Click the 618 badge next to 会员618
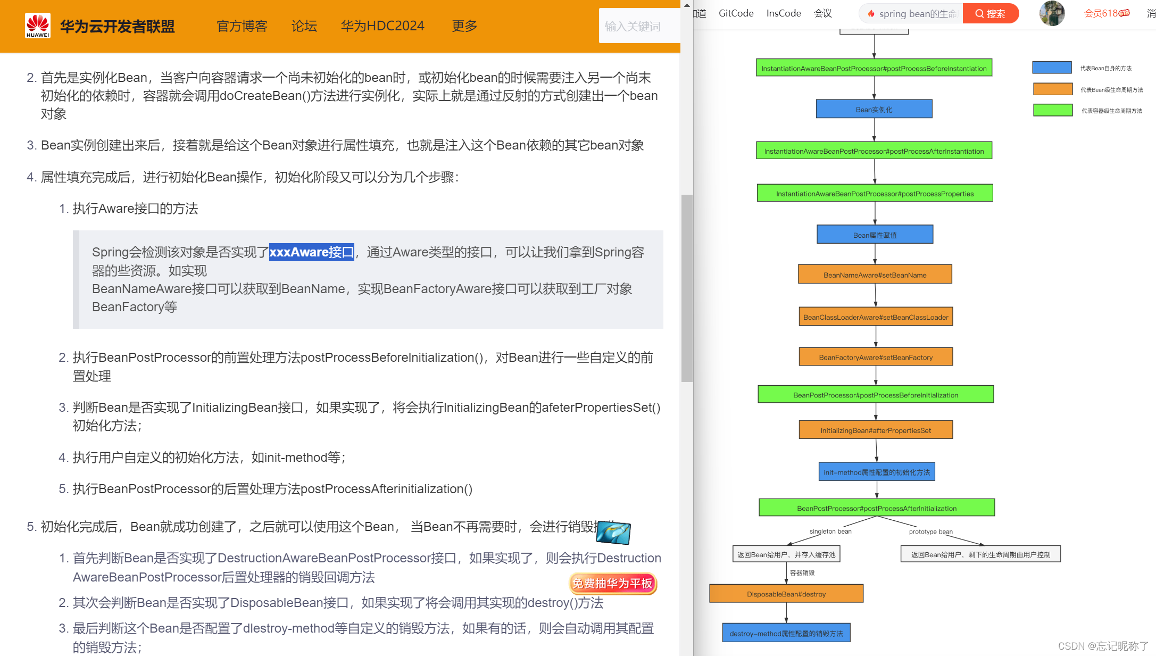This screenshot has width=1156, height=656. (x=1124, y=13)
